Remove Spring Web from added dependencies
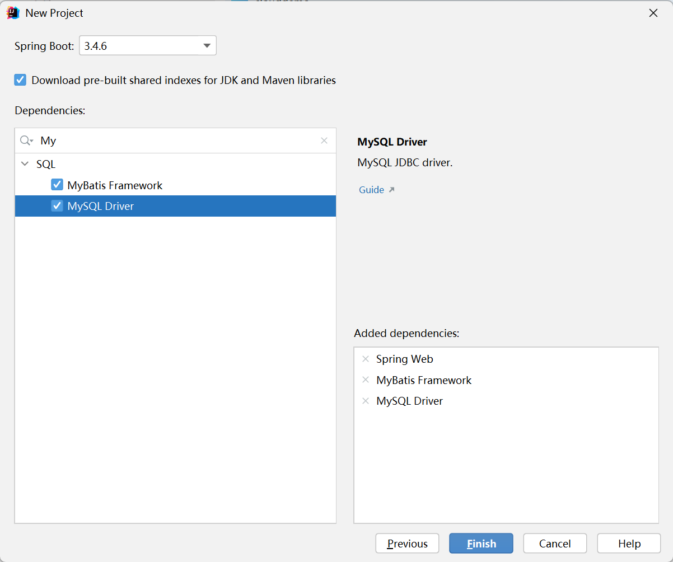The width and height of the screenshot is (673, 562). pyautogui.click(x=366, y=359)
